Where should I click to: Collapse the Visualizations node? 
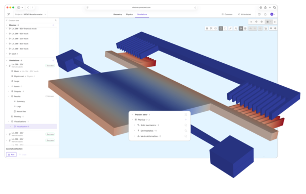coord(9,122)
